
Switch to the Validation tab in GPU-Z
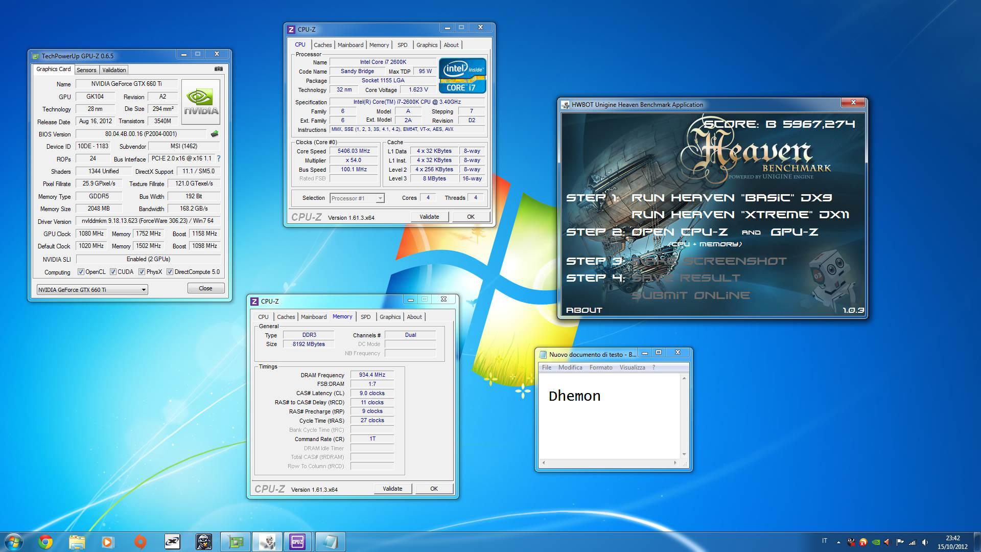(x=114, y=70)
